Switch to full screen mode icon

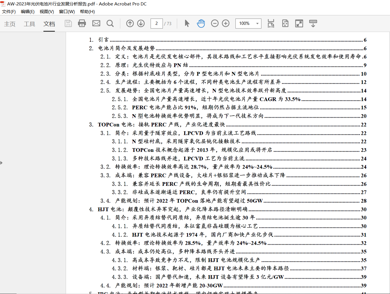(x=299, y=23)
